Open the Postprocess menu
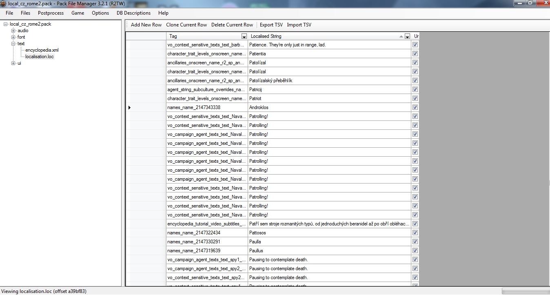550x295 pixels. [x=51, y=13]
